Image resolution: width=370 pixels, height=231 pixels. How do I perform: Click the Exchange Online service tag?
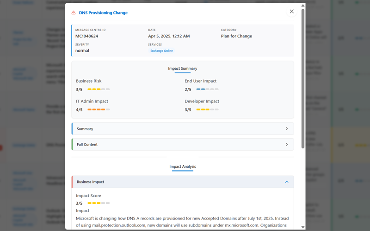[x=161, y=51]
